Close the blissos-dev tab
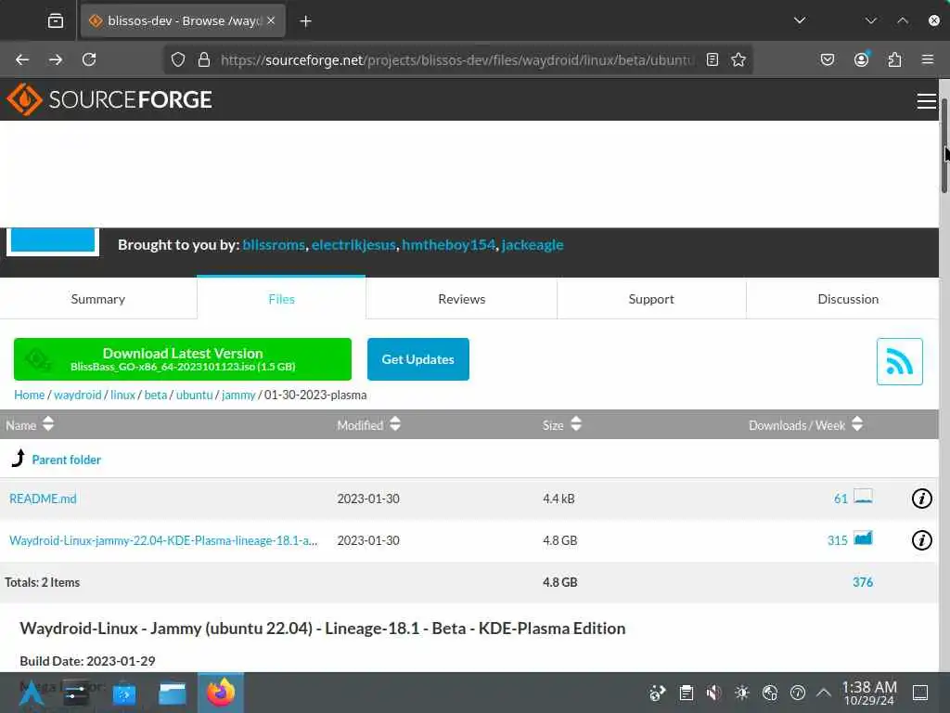The width and height of the screenshot is (950, 713). click(271, 20)
